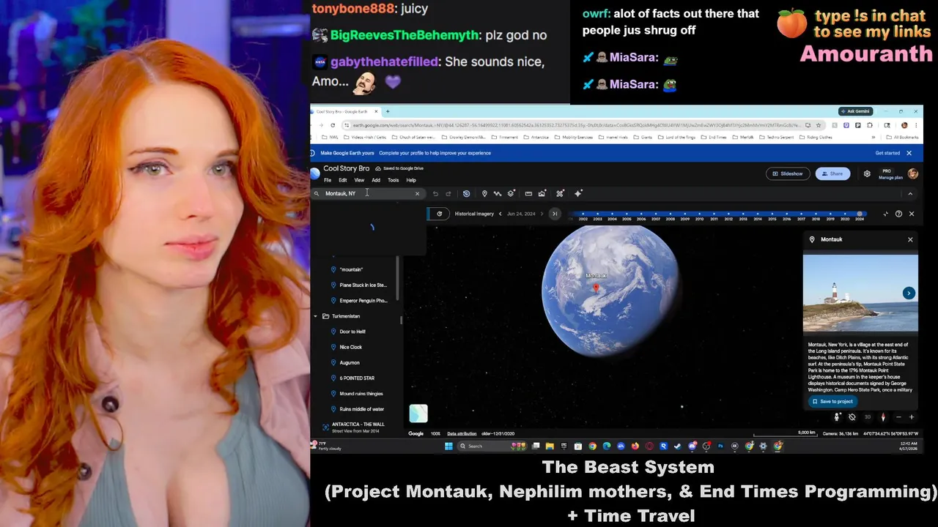Select the Mound ruins thingies placemark
Viewport: 938px width, 527px height.
[361, 393]
